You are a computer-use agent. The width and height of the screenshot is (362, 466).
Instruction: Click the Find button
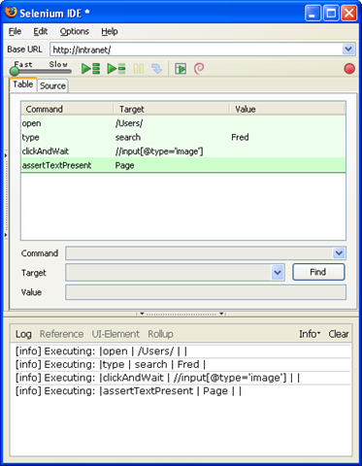318,272
